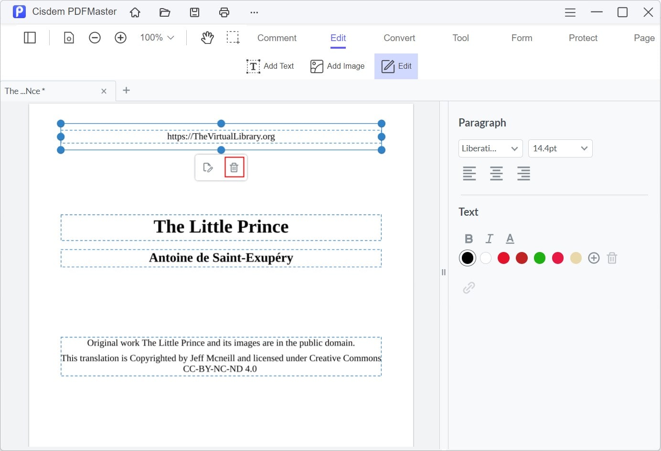The height and width of the screenshot is (451, 661).
Task: Activate the marquee selection tool
Action: coord(233,38)
